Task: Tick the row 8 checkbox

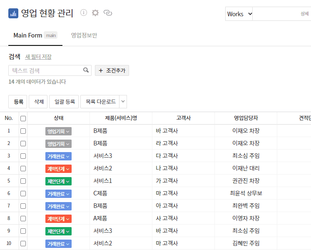Action: click(23, 218)
